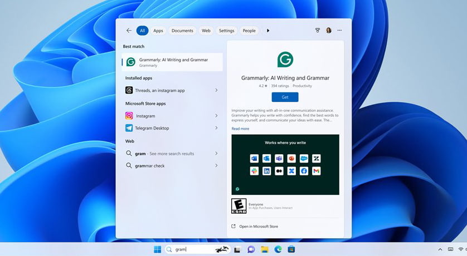This screenshot has height=256, width=467.
Task: Click Read more under Grammarly description
Action: pos(240,129)
